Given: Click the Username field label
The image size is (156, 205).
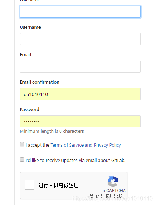Looking at the screenshot, I should pos(30,27).
